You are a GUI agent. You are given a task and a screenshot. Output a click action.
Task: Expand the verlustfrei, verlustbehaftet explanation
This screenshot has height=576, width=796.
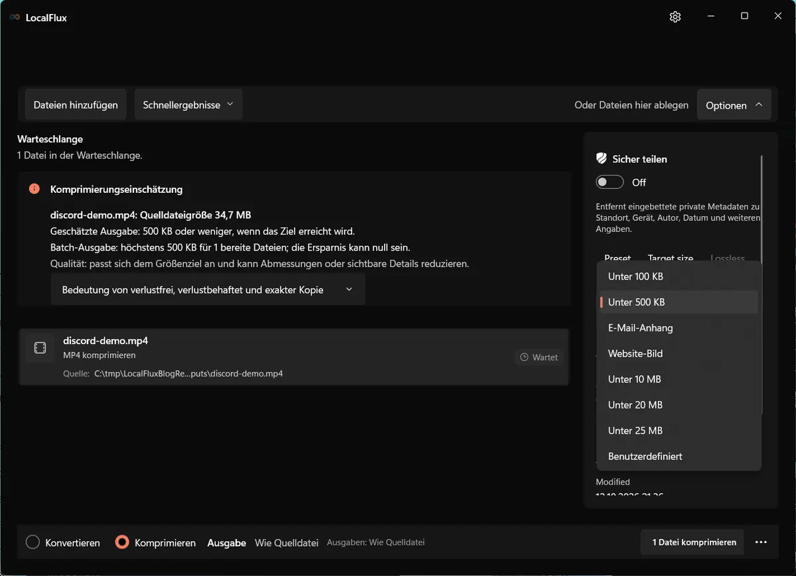pos(208,290)
